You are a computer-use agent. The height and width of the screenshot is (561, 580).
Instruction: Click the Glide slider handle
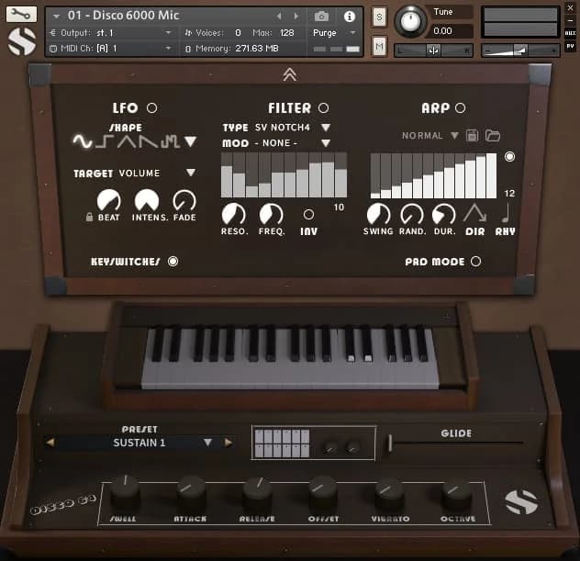(x=390, y=443)
